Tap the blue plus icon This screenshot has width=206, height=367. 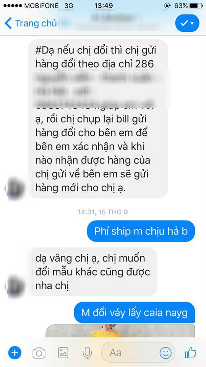(x=15, y=352)
